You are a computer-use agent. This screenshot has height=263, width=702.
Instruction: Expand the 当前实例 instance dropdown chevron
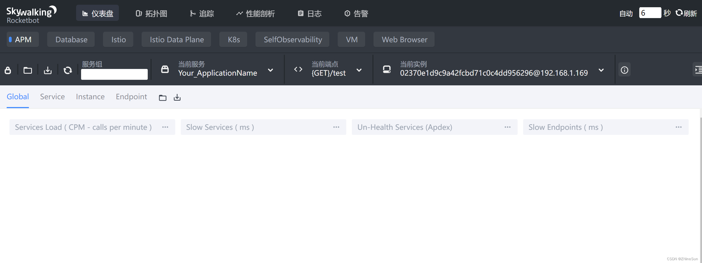[601, 70]
